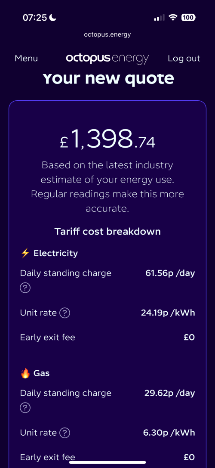Tap the 24.19p /kWh electricity unit rate
This screenshot has height=468, width=215.
point(168,313)
